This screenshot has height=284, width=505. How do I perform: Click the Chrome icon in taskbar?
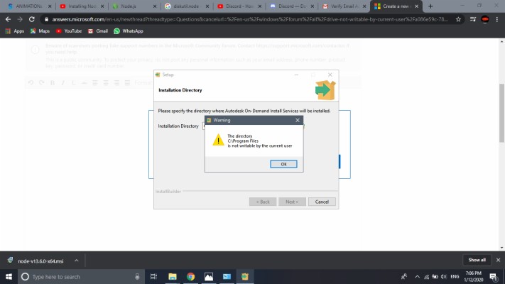[190, 276]
